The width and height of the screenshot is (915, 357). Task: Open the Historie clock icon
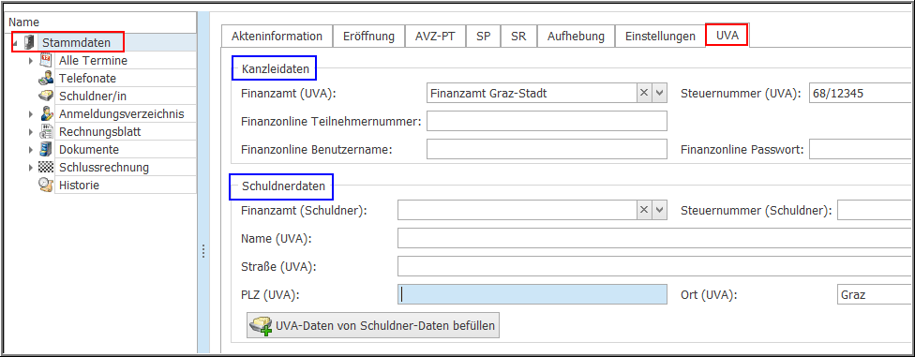click(x=46, y=185)
